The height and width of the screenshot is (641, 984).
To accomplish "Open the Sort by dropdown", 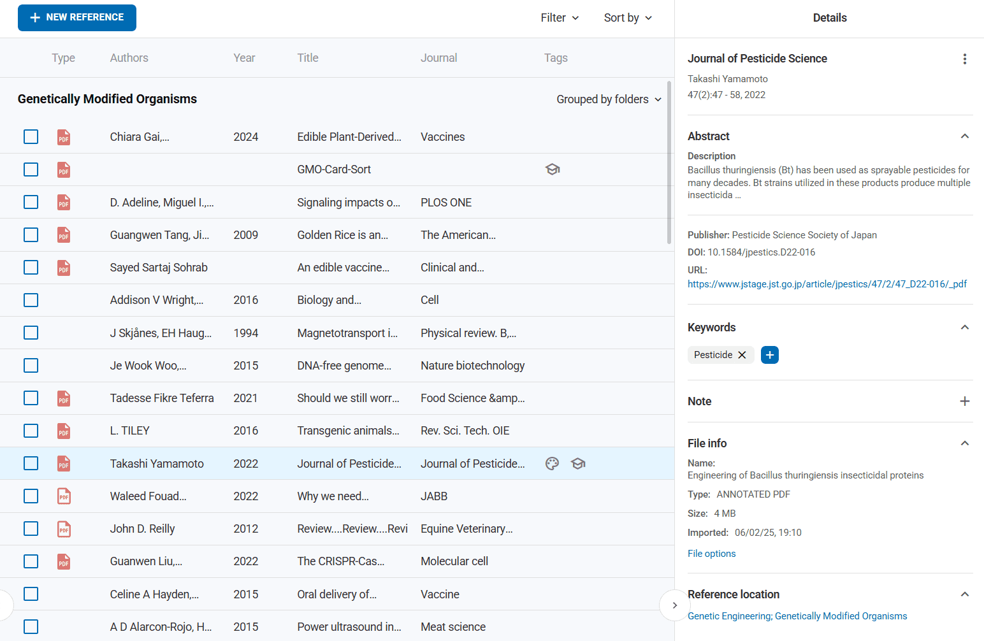I will (x=628, y=18).
